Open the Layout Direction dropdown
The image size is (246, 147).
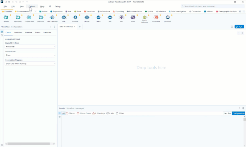30,47
